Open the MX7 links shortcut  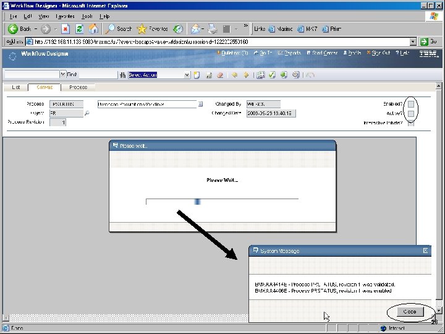(307, 28)
